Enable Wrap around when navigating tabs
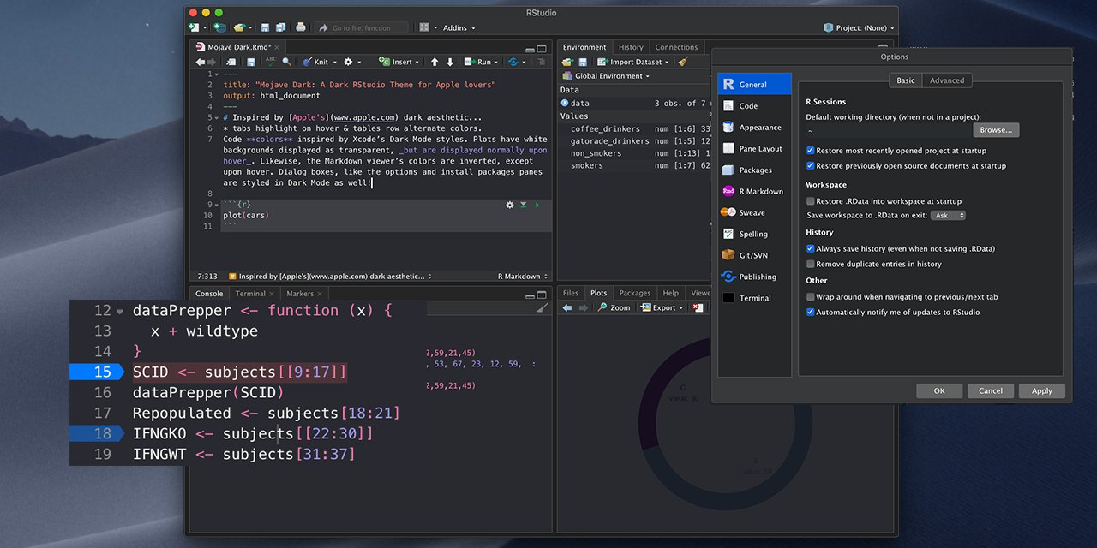 [811, 297]
